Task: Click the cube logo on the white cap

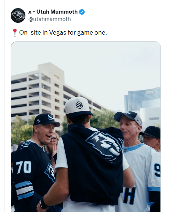Action: pyautogui.click(x=79, y=105)
